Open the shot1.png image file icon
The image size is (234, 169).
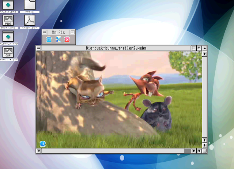8,20
